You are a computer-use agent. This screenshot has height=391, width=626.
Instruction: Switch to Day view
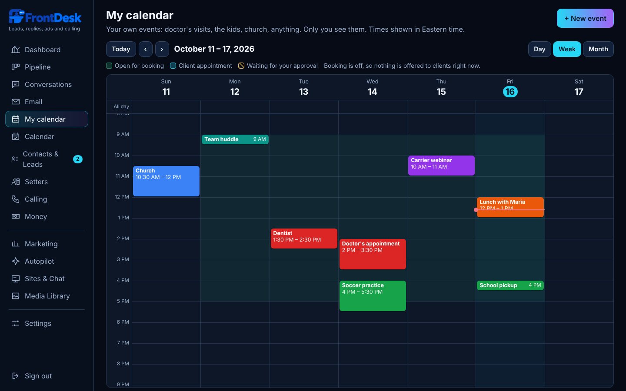[539, 49]
